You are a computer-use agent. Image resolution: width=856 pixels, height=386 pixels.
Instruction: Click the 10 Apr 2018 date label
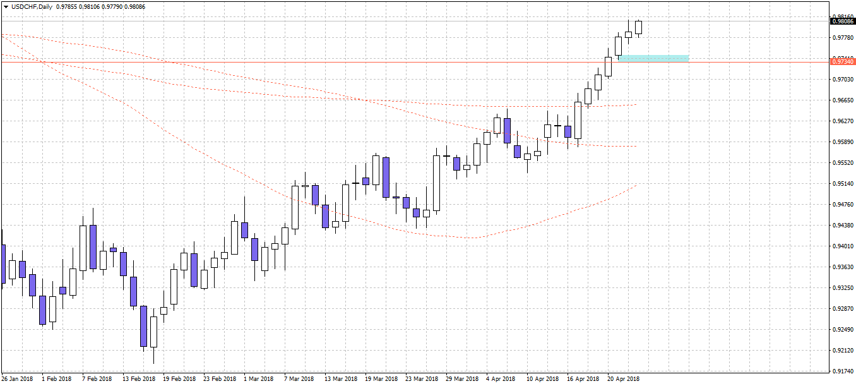coord(543,379)
